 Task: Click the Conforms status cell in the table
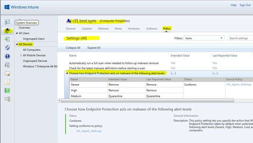(x=190, y=85)
